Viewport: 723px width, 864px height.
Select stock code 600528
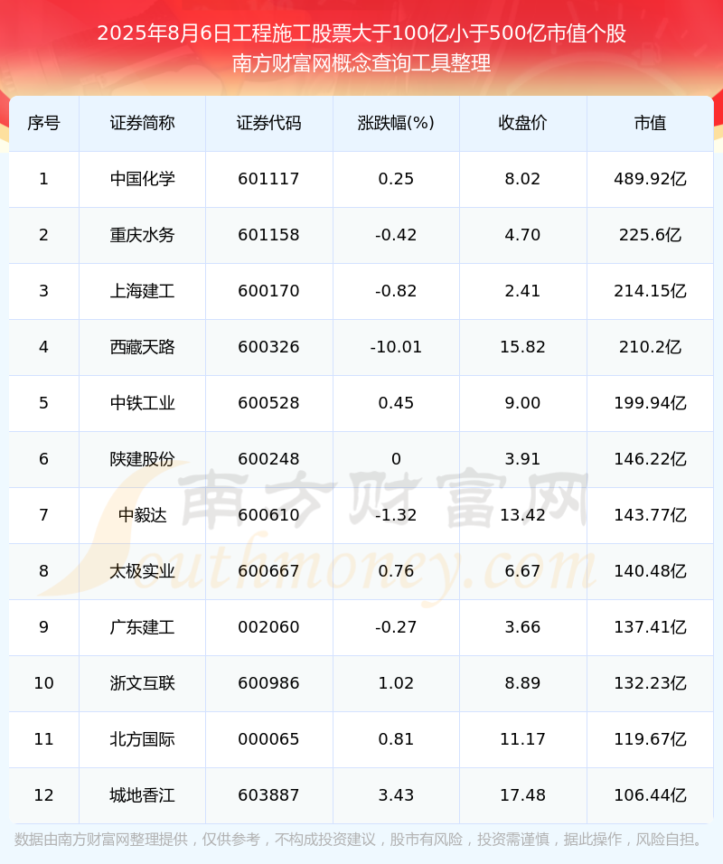tap(269, 403)
